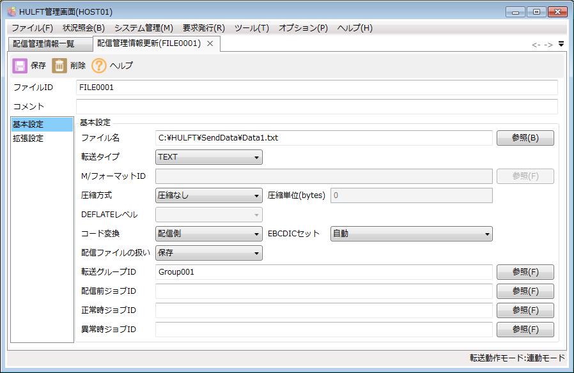Select 基本設定 in the left list

tap(42, 125)
